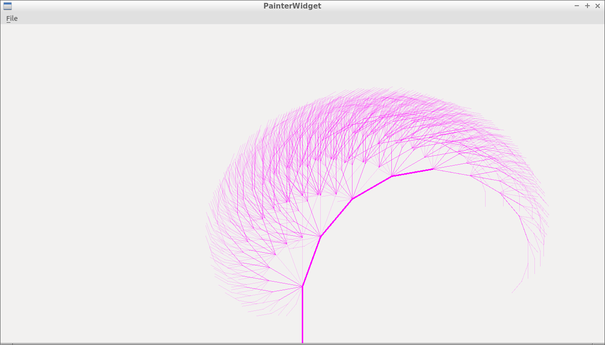Click the second joint of the thick branch
The width and height of the screenshot is (605, 345).
pos(321,236)
